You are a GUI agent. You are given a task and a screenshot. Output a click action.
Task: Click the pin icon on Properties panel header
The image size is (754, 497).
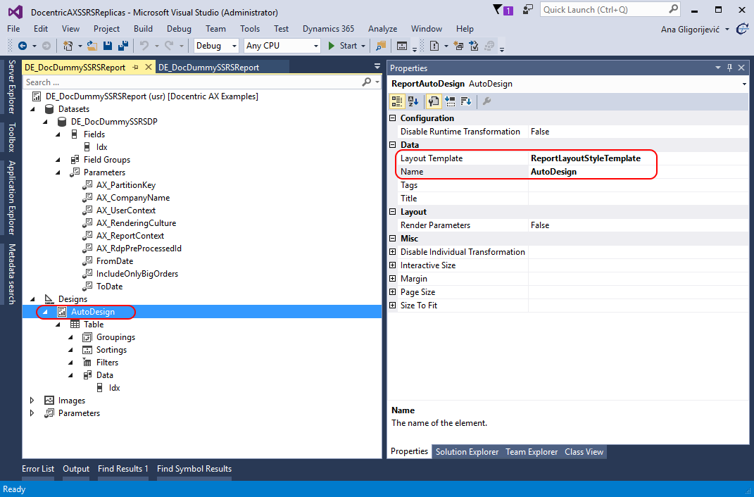tap(730, 68)
